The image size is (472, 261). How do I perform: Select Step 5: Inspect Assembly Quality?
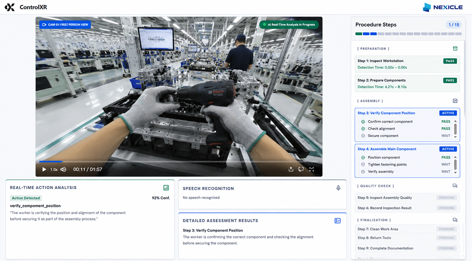coord(407,198)
